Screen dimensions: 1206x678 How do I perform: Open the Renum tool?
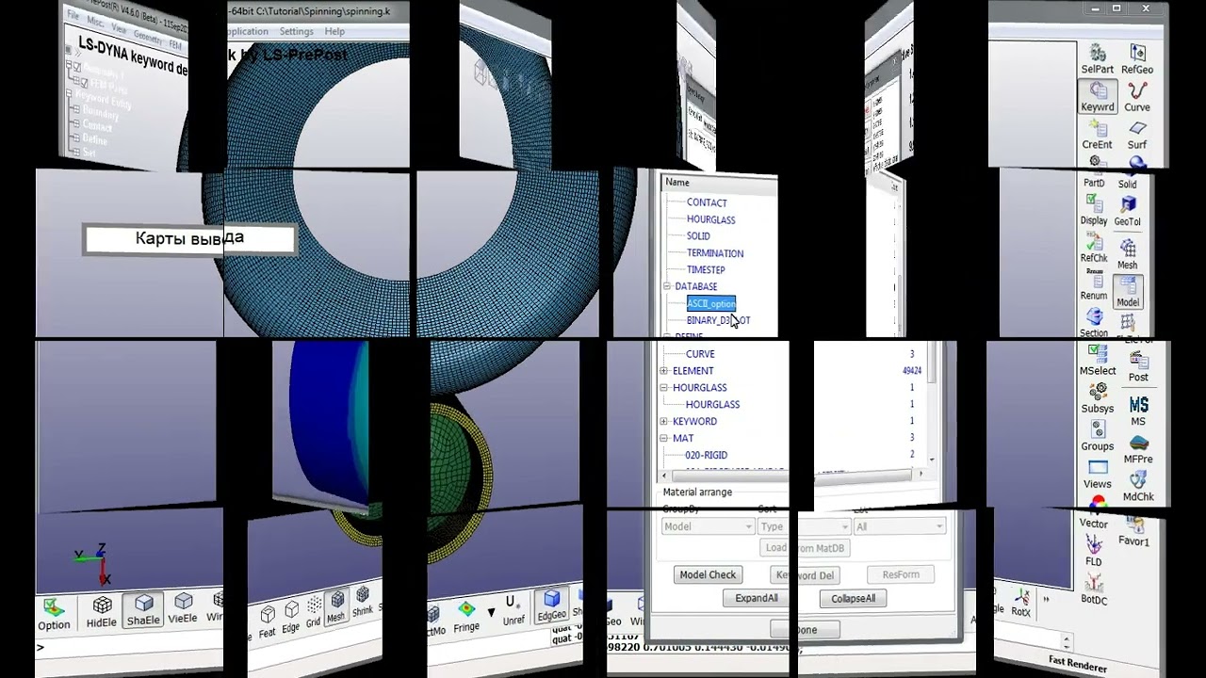[x=1094, y=285]
